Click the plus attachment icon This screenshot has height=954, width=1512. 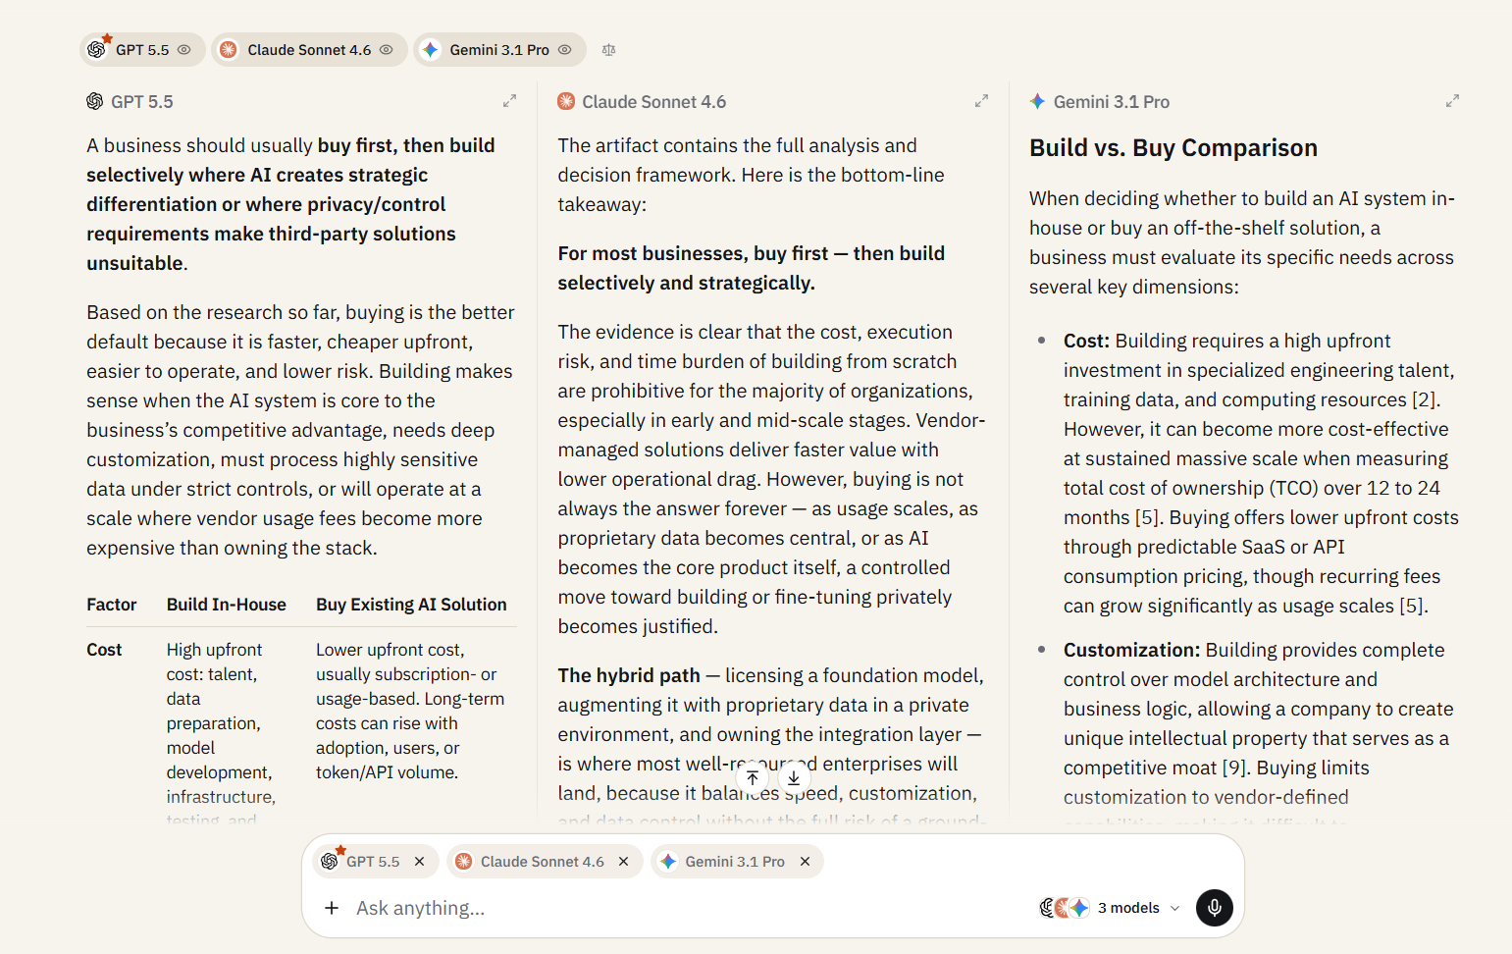[x=332, y=908]
